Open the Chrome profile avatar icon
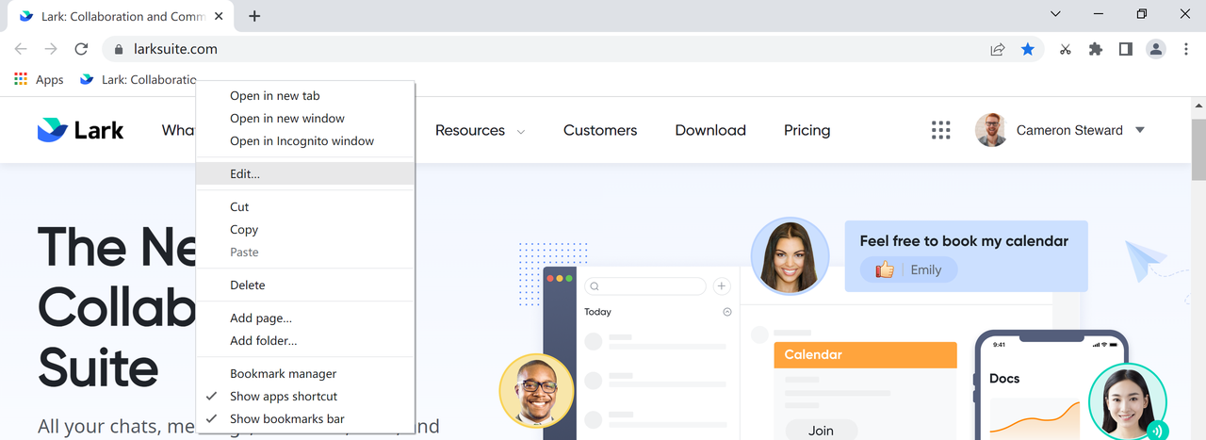This screenshot has height=440, width=1206. click(x=1156, y=49)
